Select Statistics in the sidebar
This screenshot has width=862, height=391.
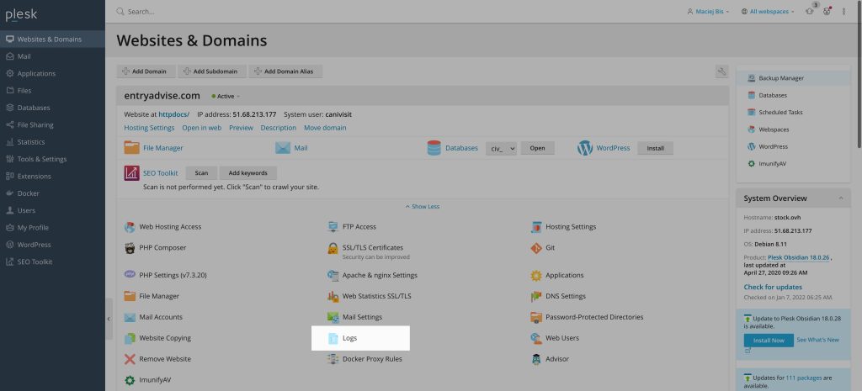[52, 141]
